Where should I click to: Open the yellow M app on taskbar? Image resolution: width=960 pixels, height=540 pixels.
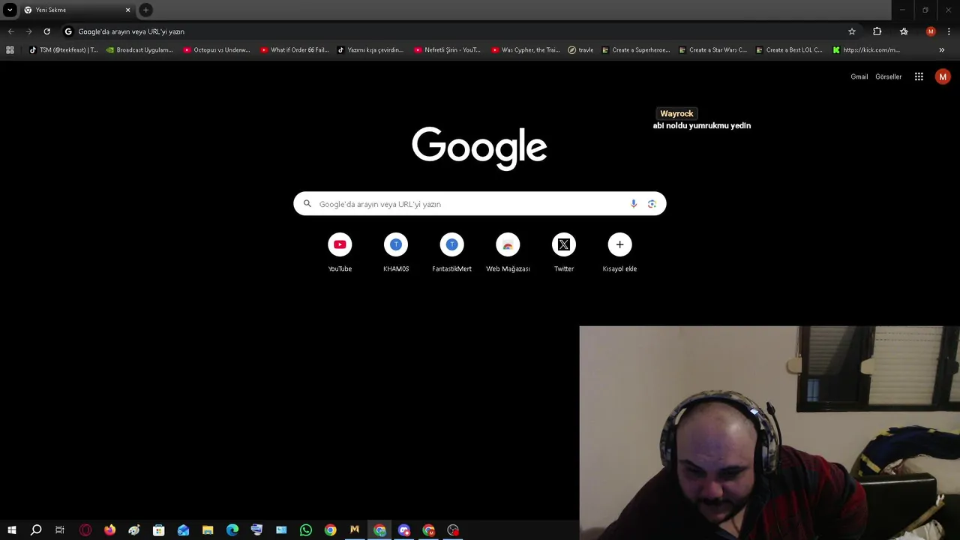[x=355, y=530]
